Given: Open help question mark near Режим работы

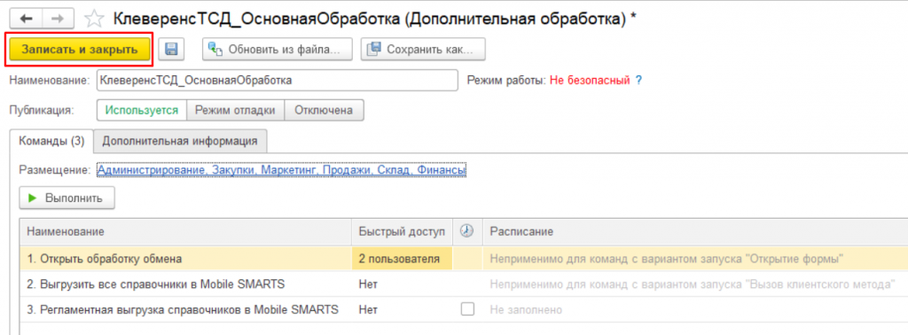Looking at the screenshot, I should (x=638, y=81).
